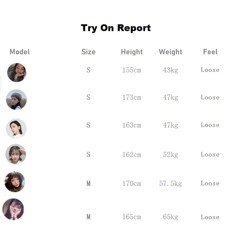237x237 pixels.
Task: Click the Size column header
Action: [x=88, y=52]
